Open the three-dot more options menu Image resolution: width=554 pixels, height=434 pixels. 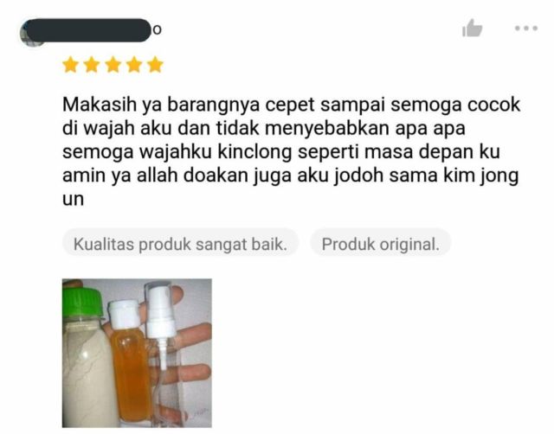point(526,29)
